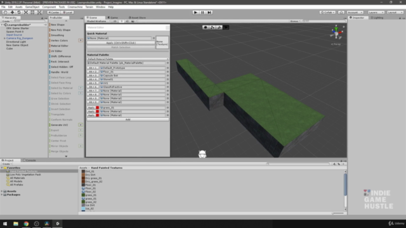The height and width of the screenshot is (228, 406).
Task: Toggle handle Local rotation button
Action: 68,13
